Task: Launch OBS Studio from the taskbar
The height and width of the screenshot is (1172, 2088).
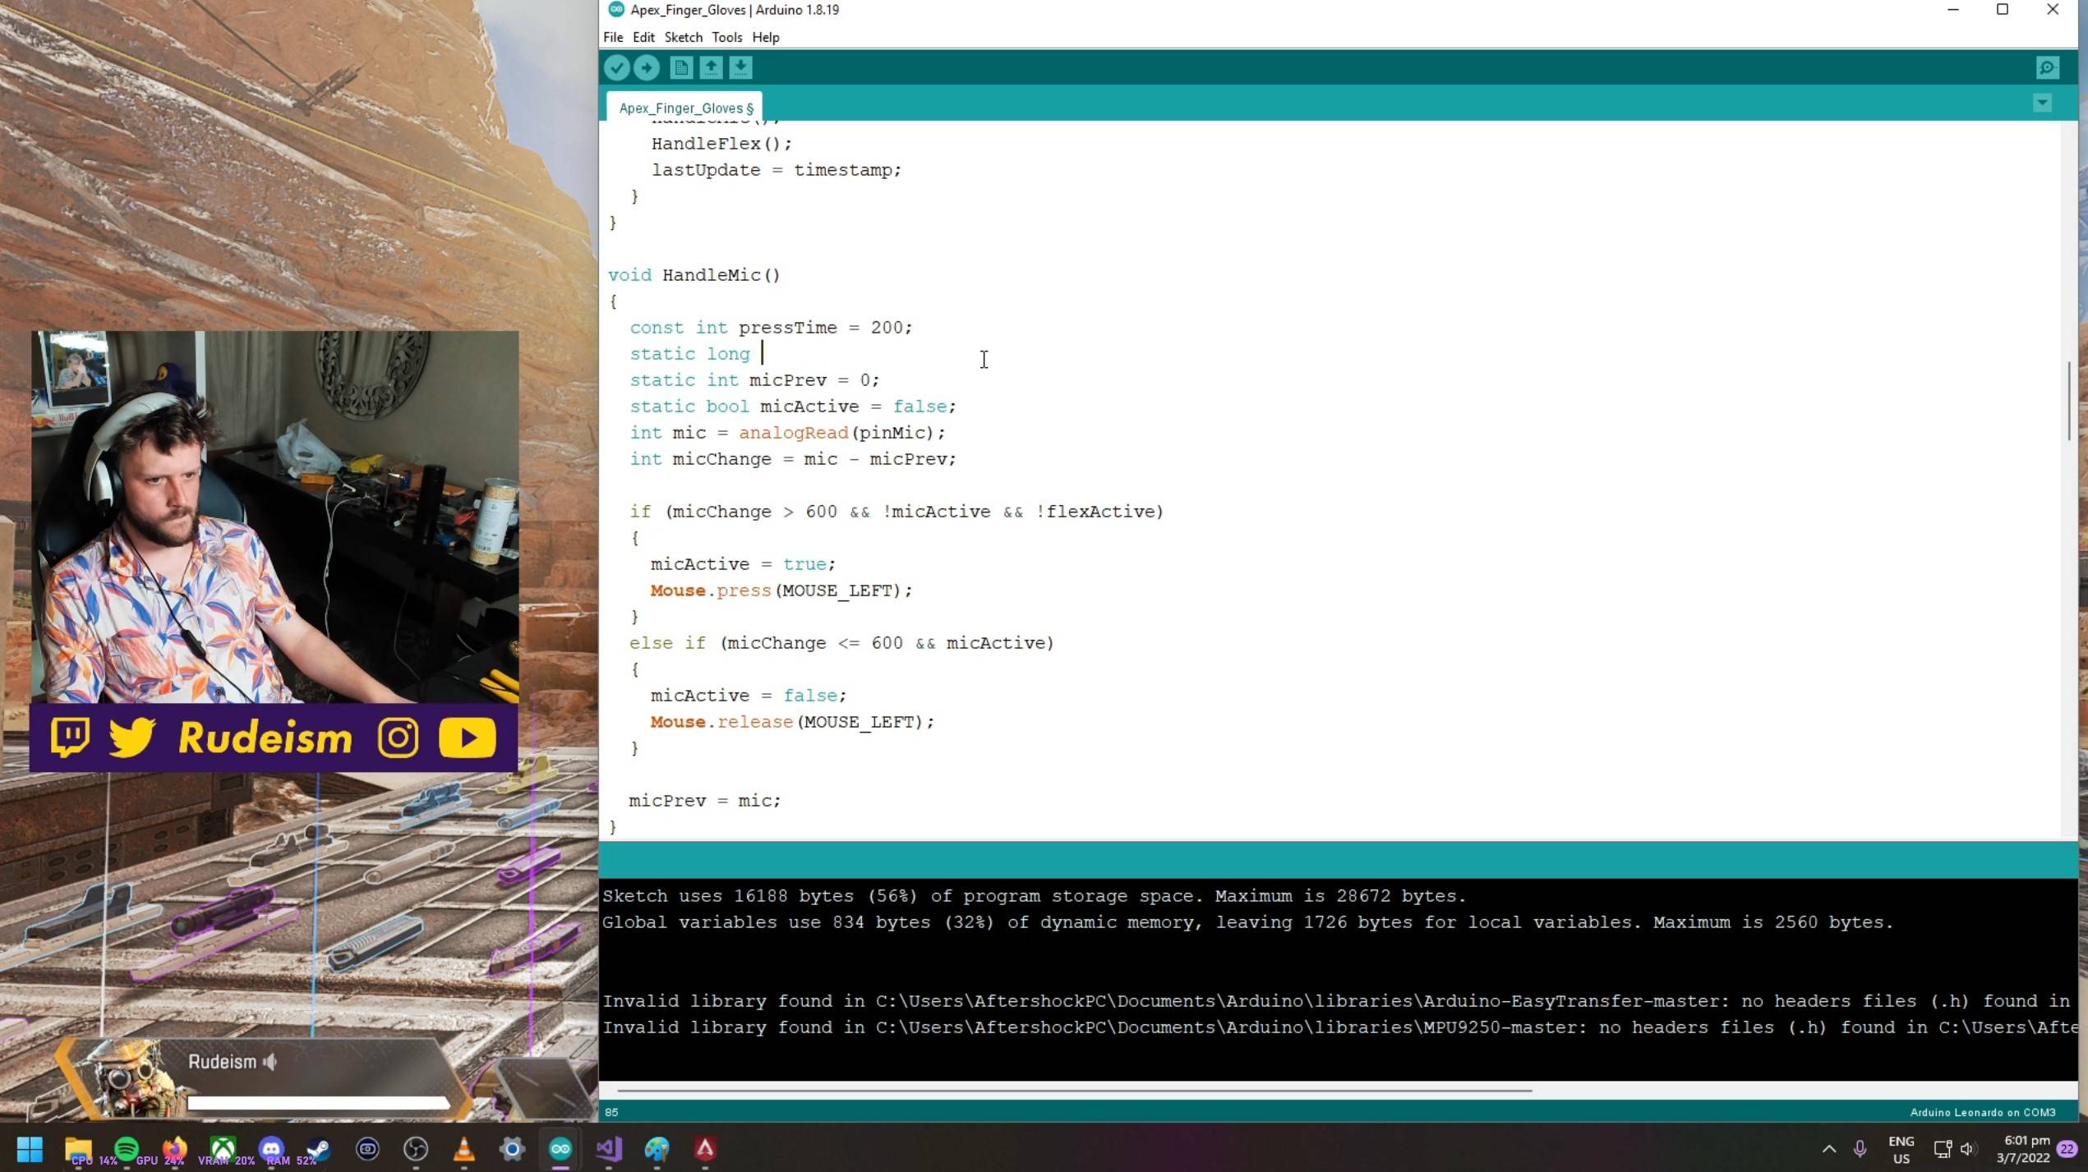Action: click(x=416, y=1148)
